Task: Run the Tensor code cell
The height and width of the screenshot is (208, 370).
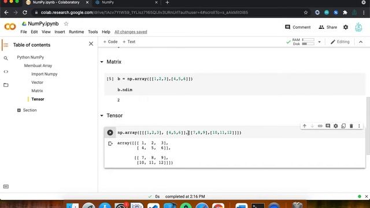Action: (x=110, y=132)
